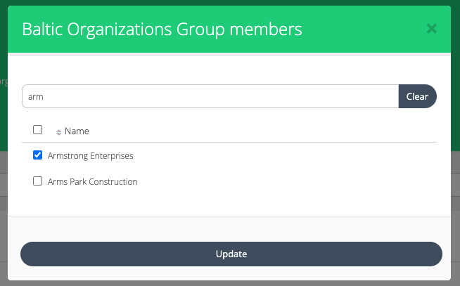Select the Armstrong Enterprises name label
460x286 pixels.
[90, 156]
